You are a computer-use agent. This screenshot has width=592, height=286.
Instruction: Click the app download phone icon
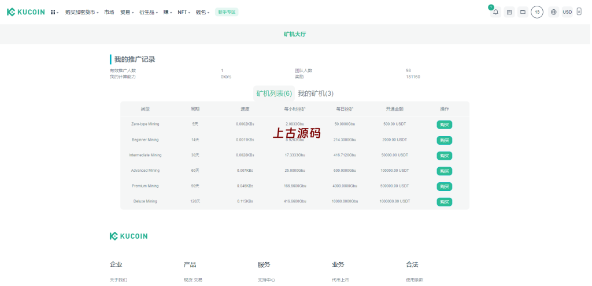pos(579,12)
